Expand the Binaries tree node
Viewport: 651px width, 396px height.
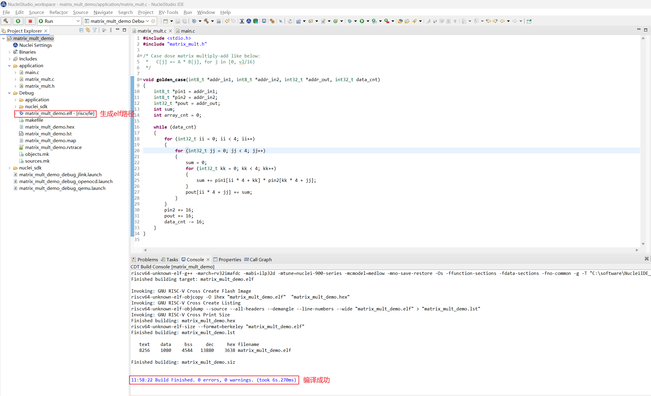[9, 52]
